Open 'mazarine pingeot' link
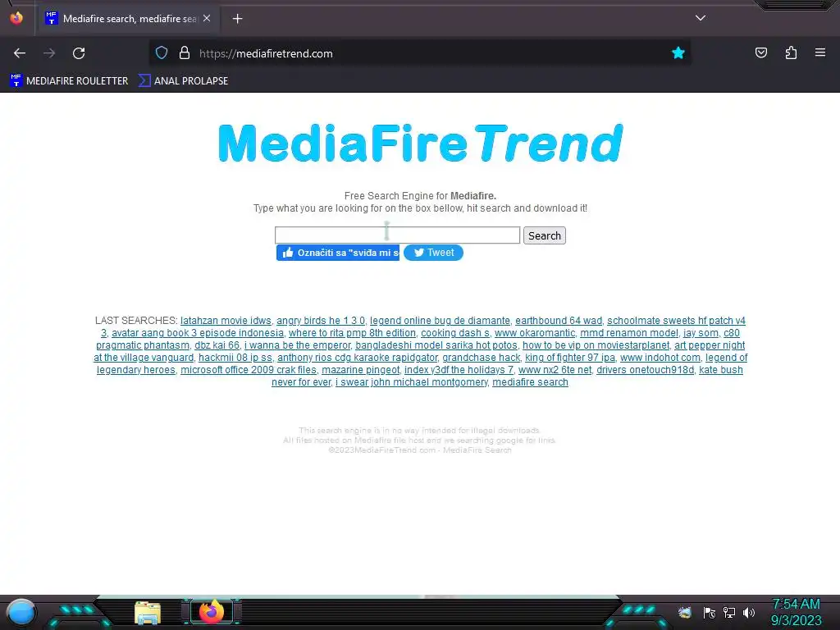Screen dimensions: 840x630 pos(361,370)
